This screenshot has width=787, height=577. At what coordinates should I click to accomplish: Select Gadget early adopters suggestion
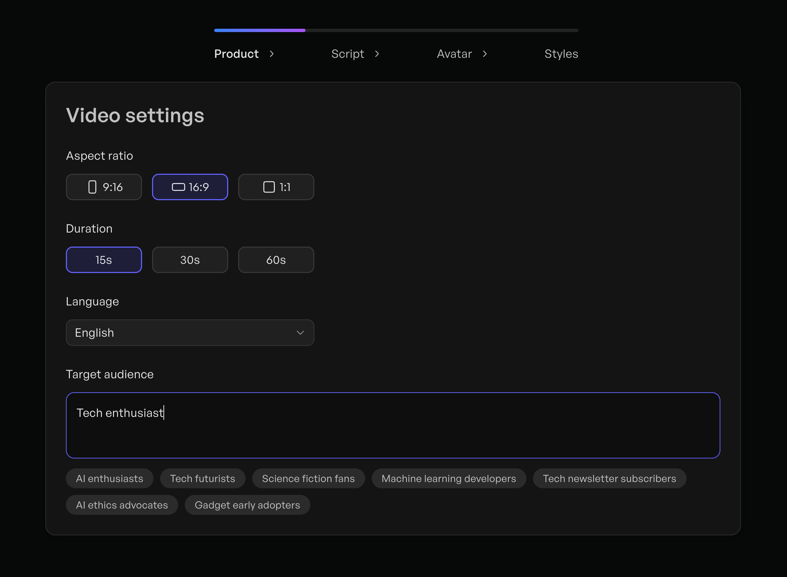click(247, 505)
